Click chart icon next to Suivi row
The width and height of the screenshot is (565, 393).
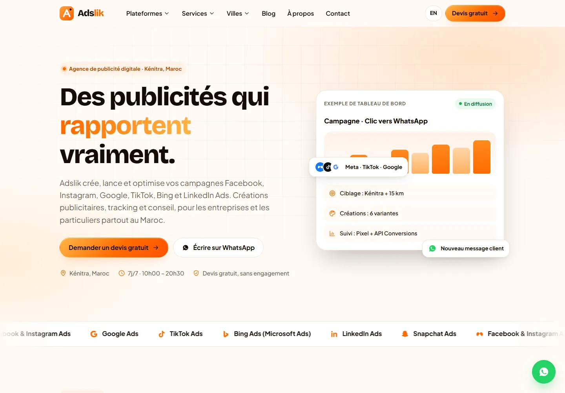click(332, 233)
